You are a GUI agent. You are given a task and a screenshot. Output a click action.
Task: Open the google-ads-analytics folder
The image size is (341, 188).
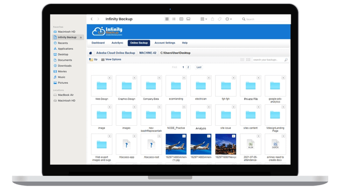coord(275,86)
